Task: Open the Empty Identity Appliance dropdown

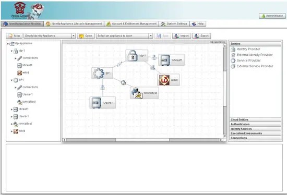Action: (74, 35)
